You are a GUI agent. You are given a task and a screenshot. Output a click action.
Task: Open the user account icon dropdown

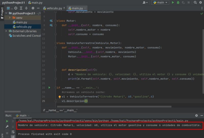click(145, 3)
